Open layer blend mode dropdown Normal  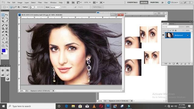[x=170, y=27]
